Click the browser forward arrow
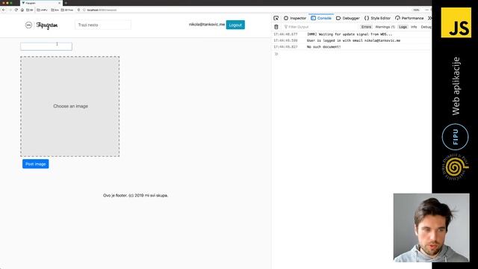 point(10,10)
